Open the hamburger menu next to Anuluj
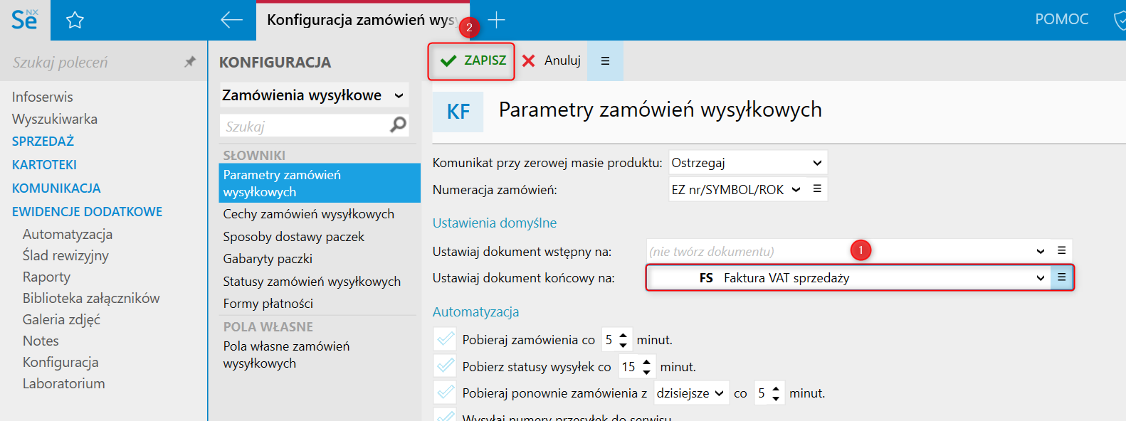 (605, 61)
